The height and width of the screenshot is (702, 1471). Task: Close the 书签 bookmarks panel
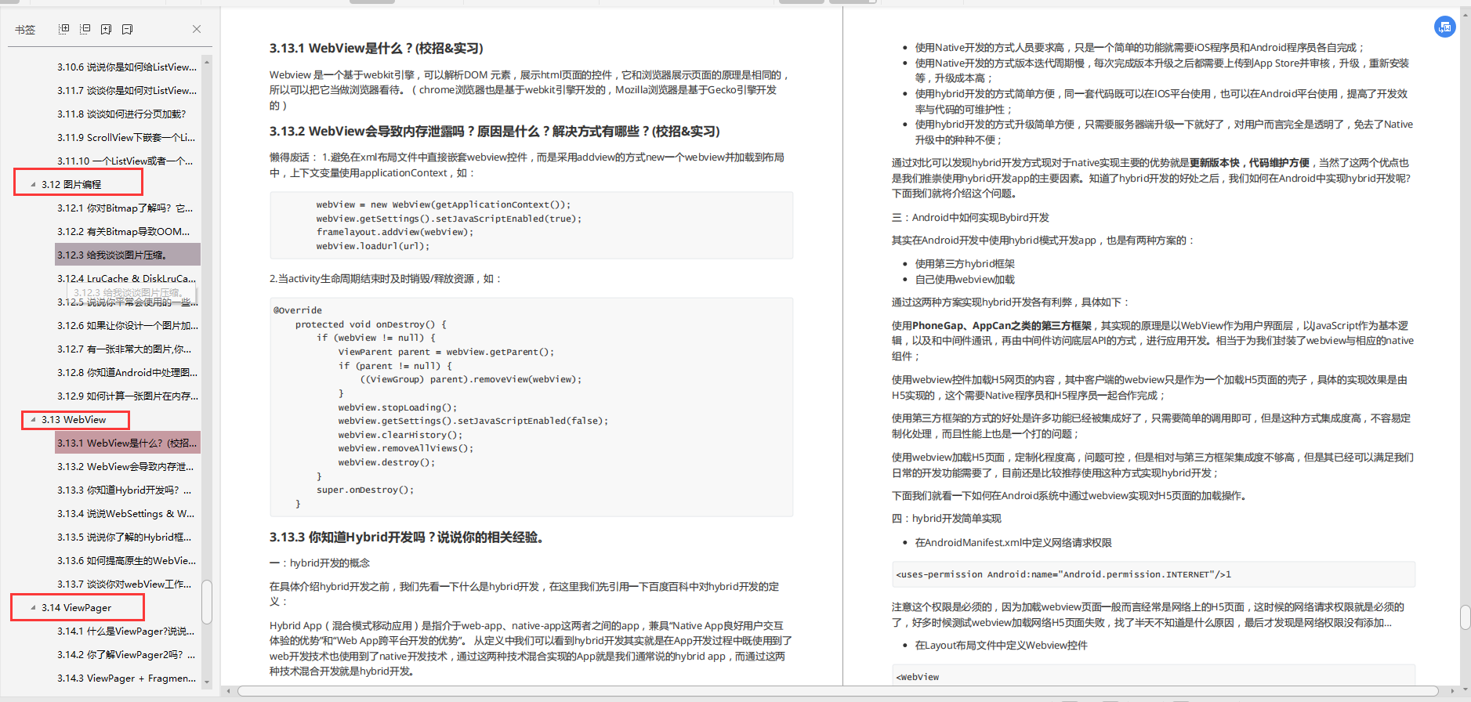tap(197, 29)
